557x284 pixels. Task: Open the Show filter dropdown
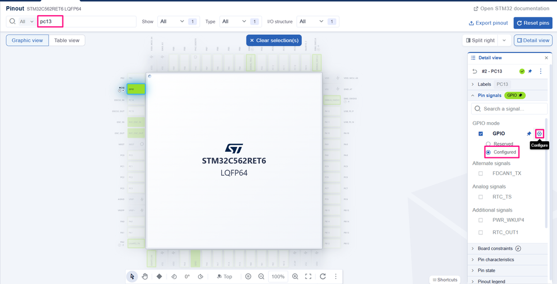click(x=178, y=22)
